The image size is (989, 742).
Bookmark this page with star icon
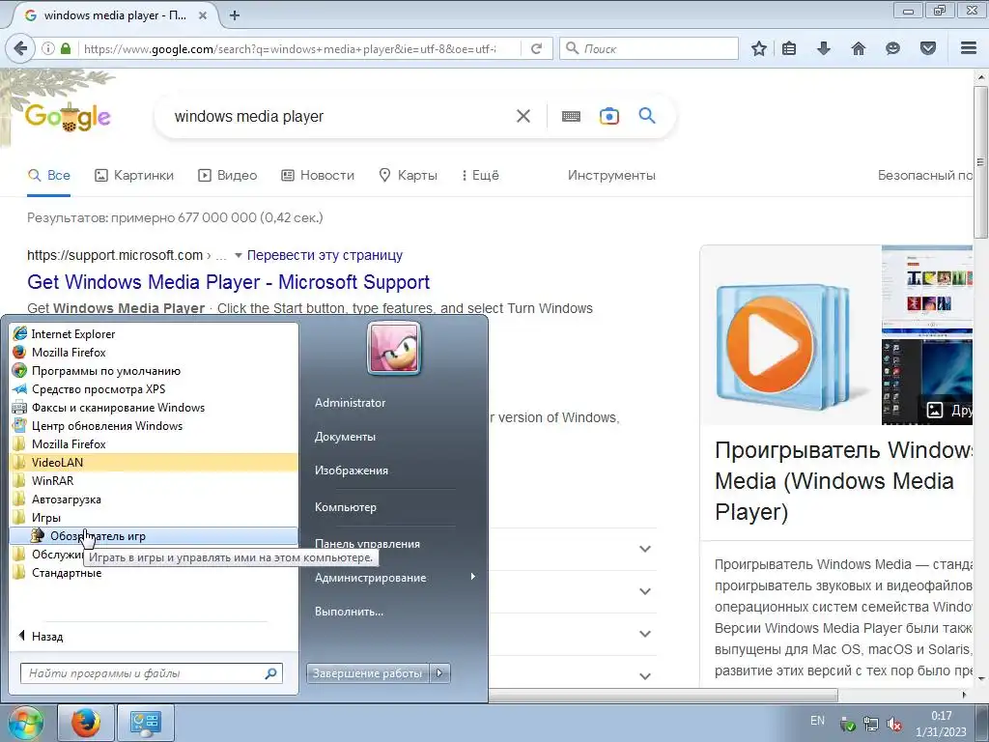pyautogui.click(x=759, y=48)
